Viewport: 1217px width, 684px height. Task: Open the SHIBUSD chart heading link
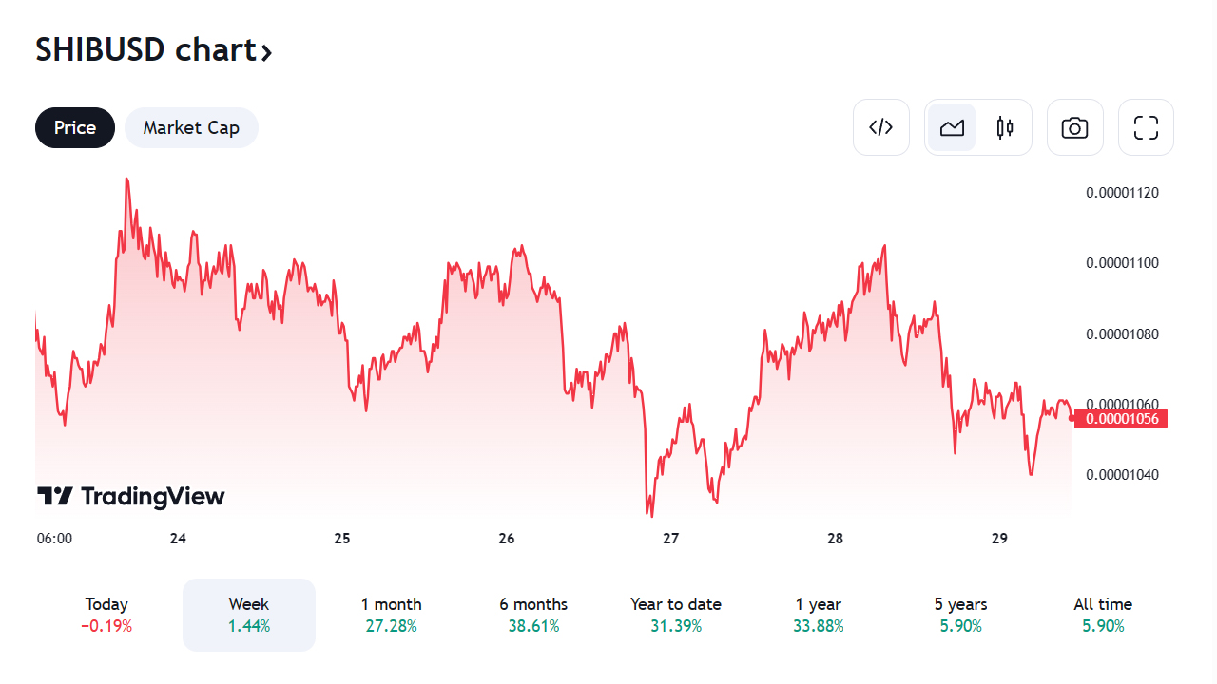coord(145,49)
